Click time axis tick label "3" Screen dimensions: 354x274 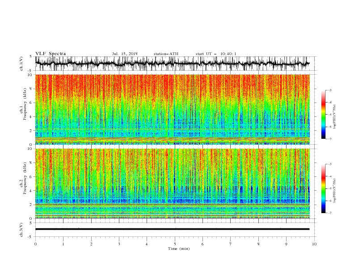click(x=119, y=244)
